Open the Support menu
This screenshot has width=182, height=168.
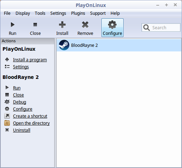click(x=98, y=13)
